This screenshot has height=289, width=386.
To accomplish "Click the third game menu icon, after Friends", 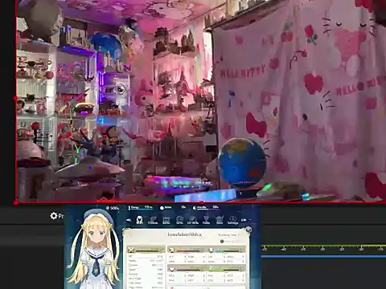I will tap(166, 220).
